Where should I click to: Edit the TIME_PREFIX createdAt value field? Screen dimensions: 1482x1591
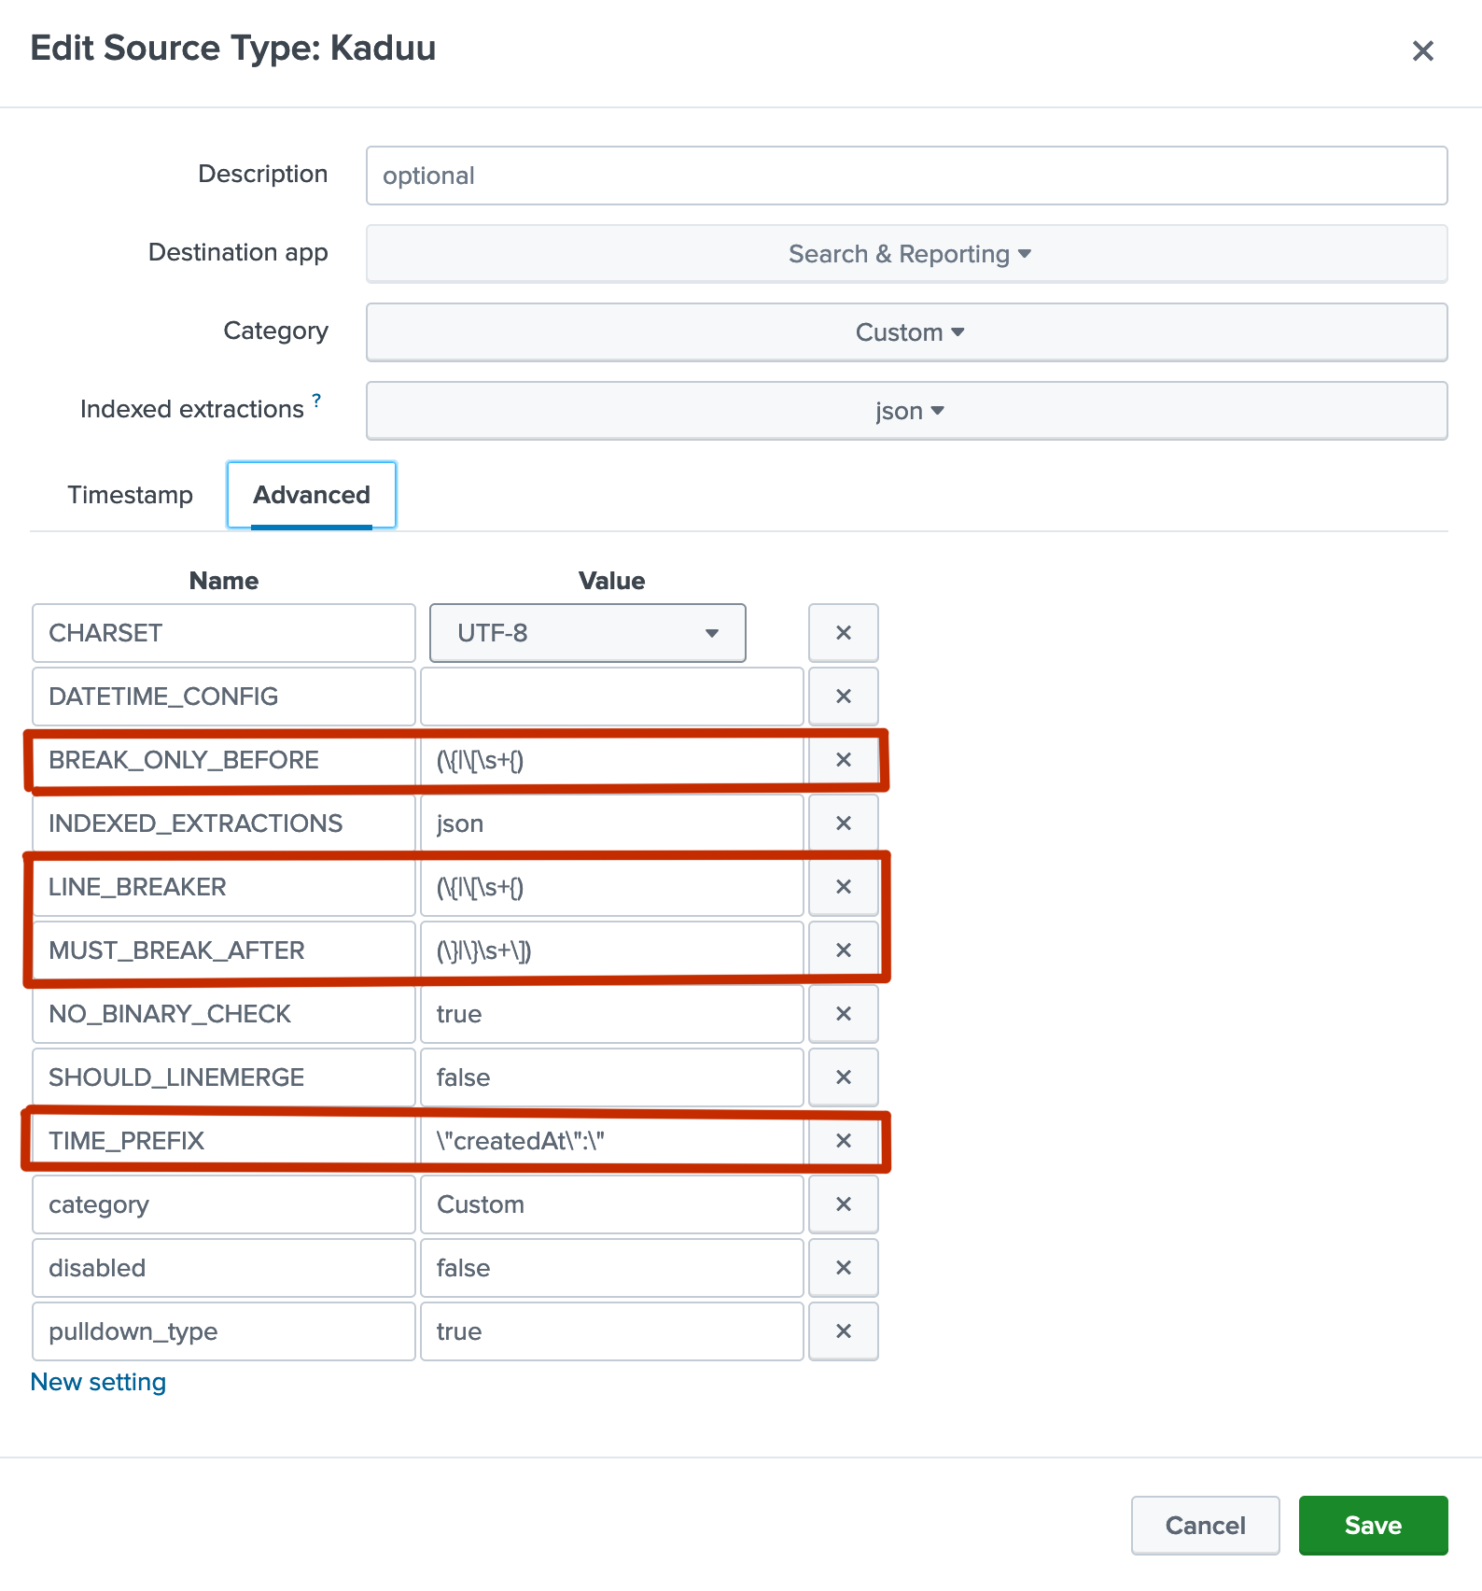pos(612,1141)
